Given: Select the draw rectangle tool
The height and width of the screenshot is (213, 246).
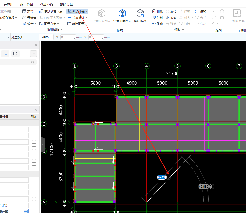Looking at the screenshot, I should click(x=222, y=18).
